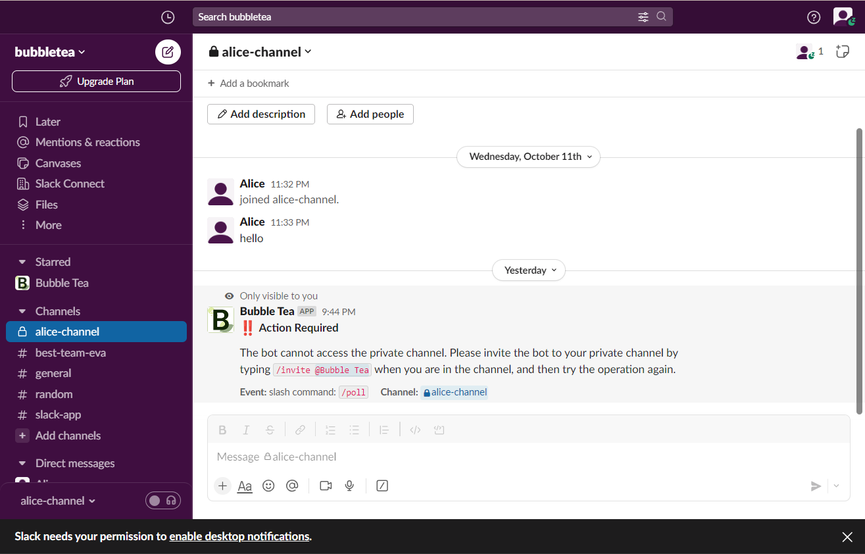
Task: Click the Search bubbletea field
Action: pyautogui.click(x=433, y=17)
